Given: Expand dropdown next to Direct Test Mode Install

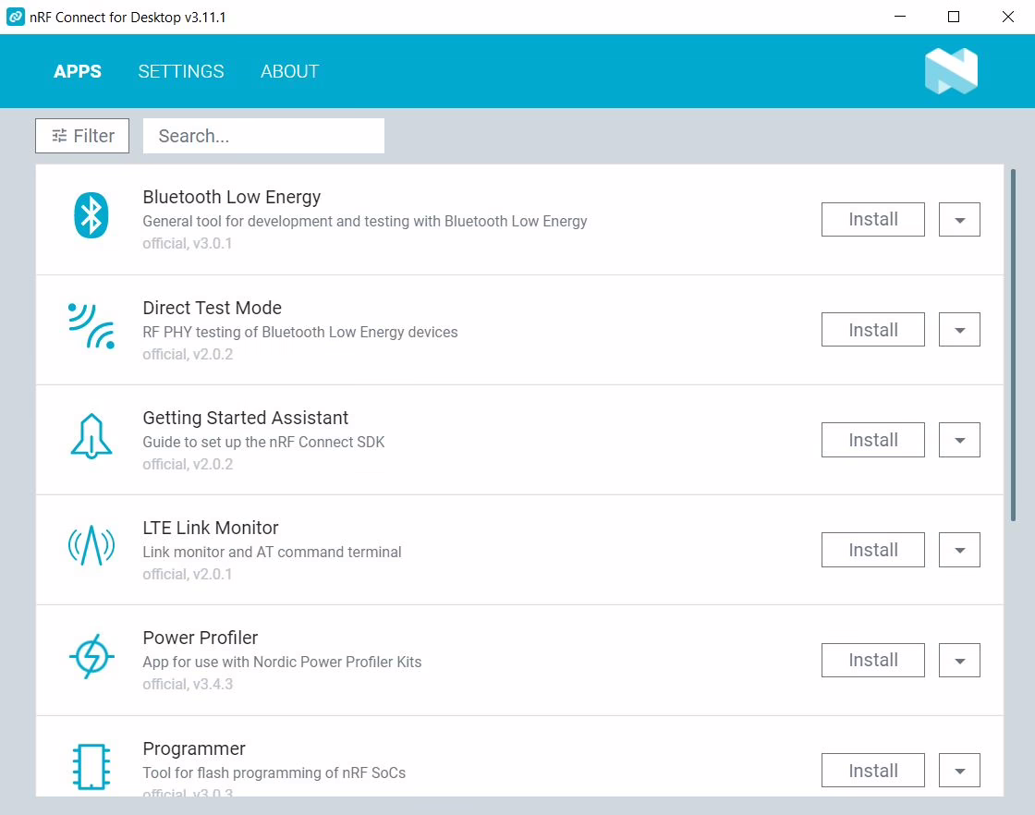Looking at the screenshot, I should (x=959, y=330).
